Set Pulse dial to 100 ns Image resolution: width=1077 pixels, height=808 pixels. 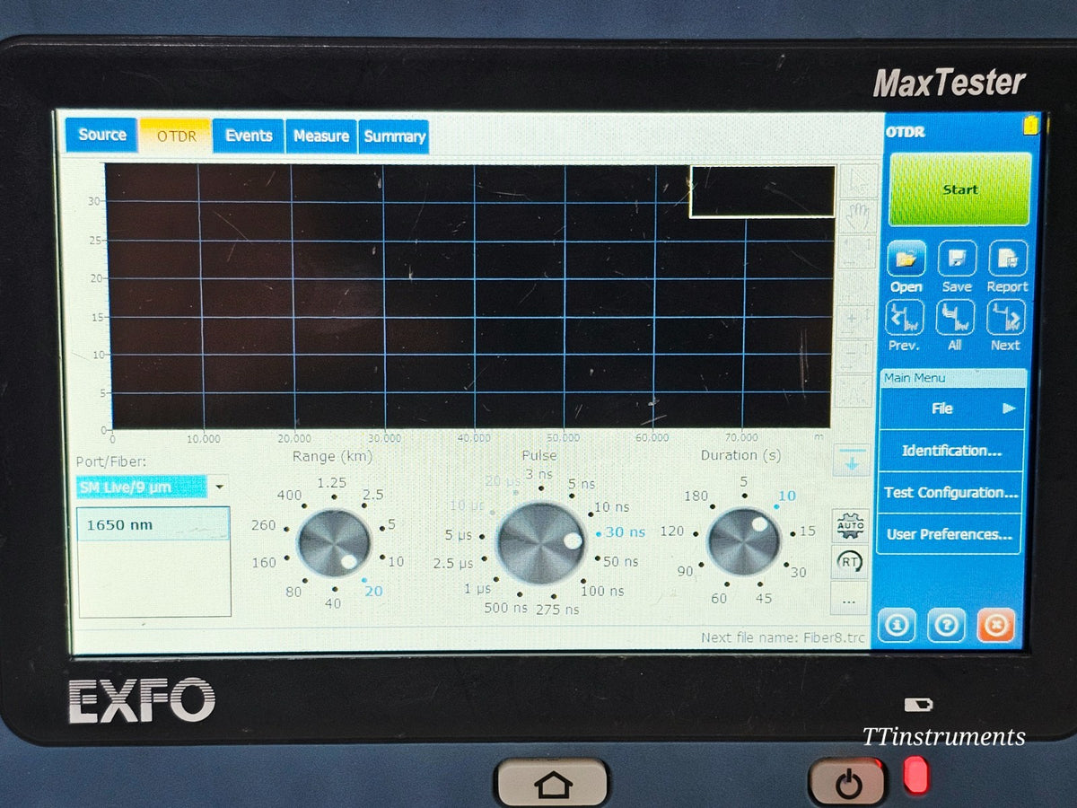click(x=602, y=591)
